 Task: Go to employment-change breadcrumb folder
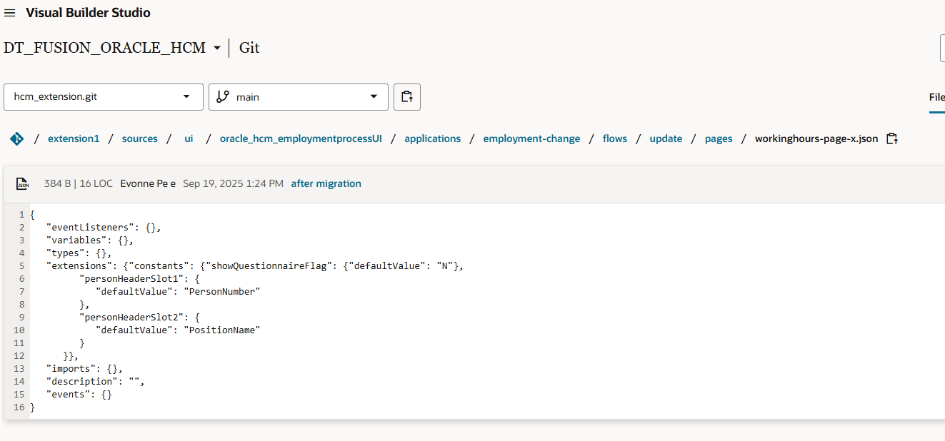pyautogui.click(x=531, y=138)
